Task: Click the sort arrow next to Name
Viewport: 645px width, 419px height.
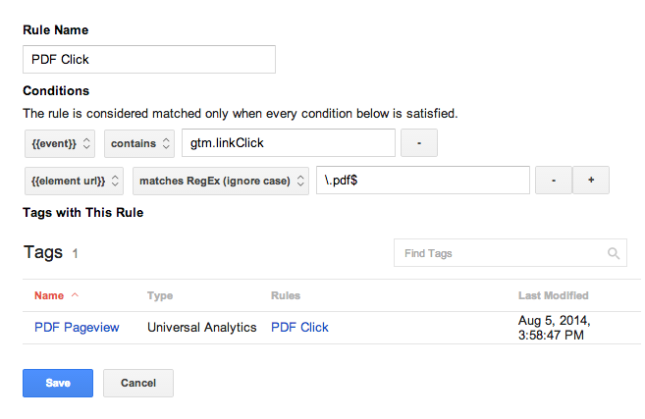Action: (x=75, y=294)
